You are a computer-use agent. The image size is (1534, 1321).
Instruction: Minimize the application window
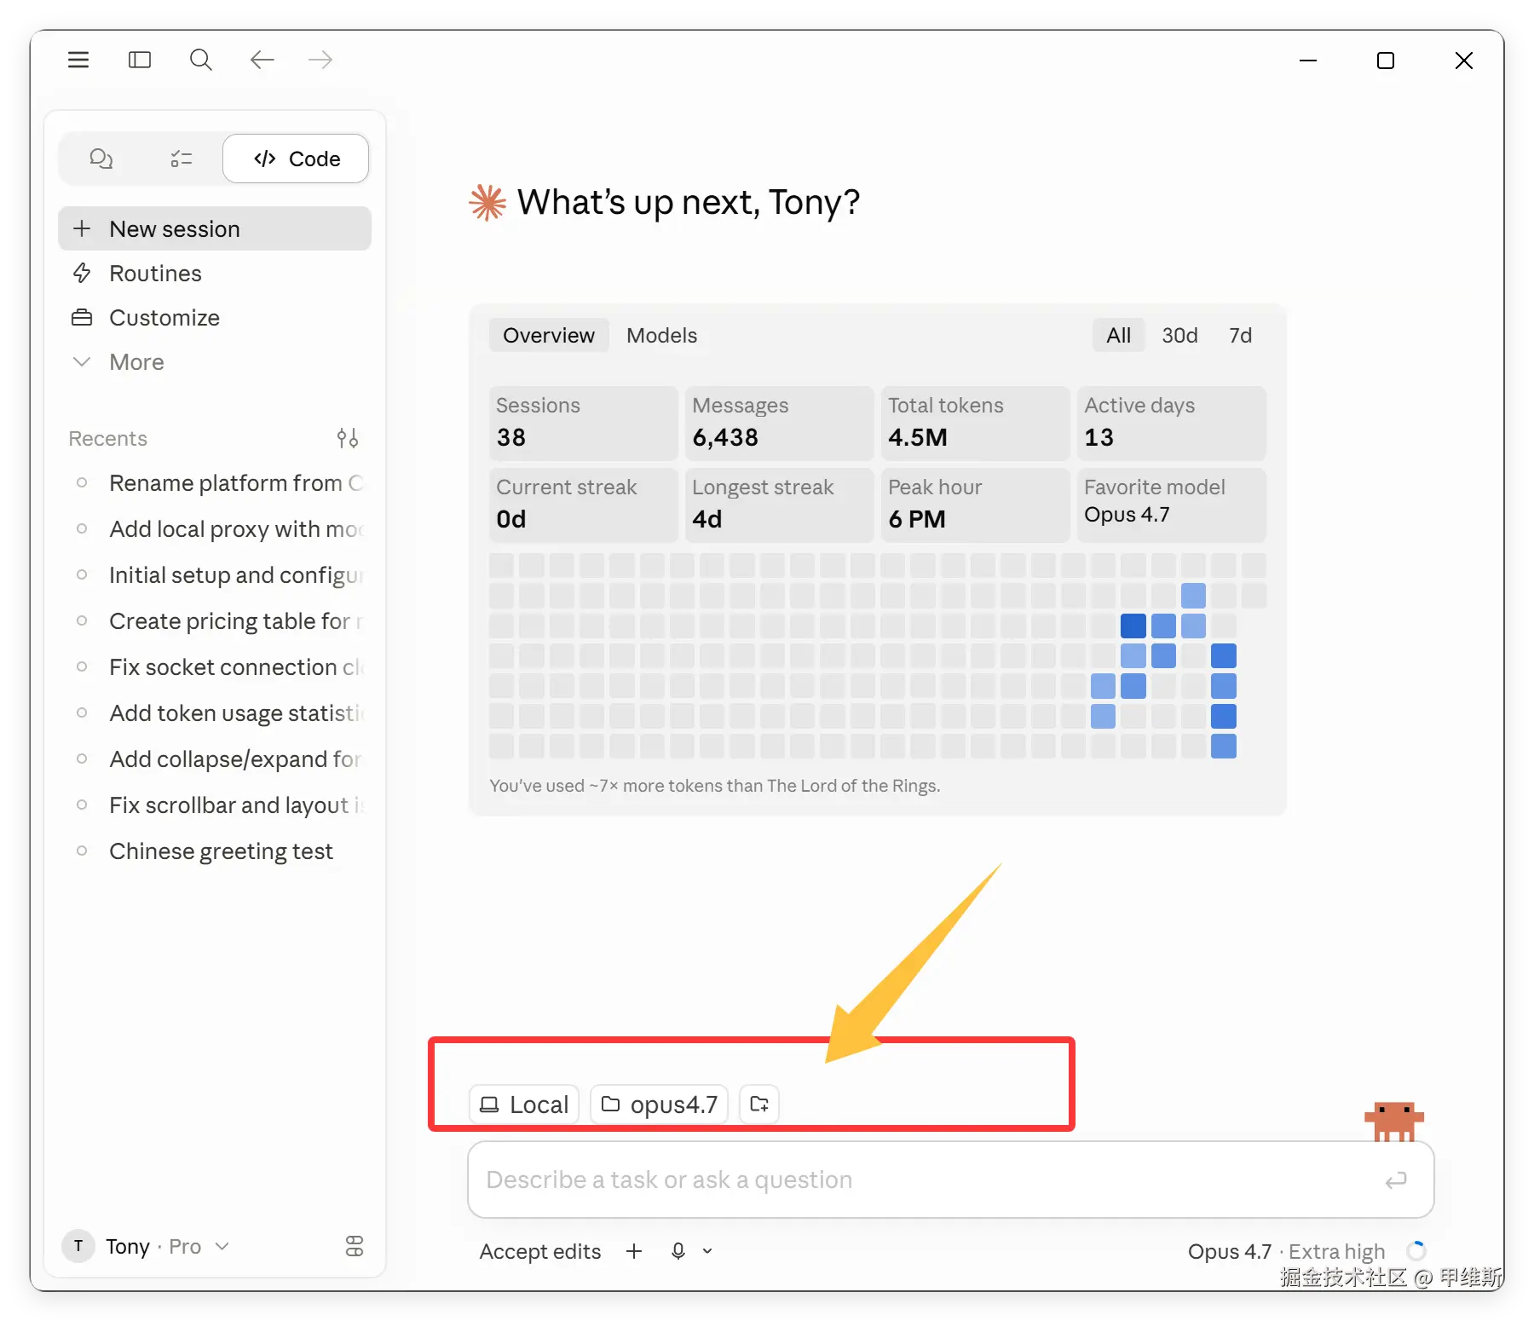point(1308,61)
